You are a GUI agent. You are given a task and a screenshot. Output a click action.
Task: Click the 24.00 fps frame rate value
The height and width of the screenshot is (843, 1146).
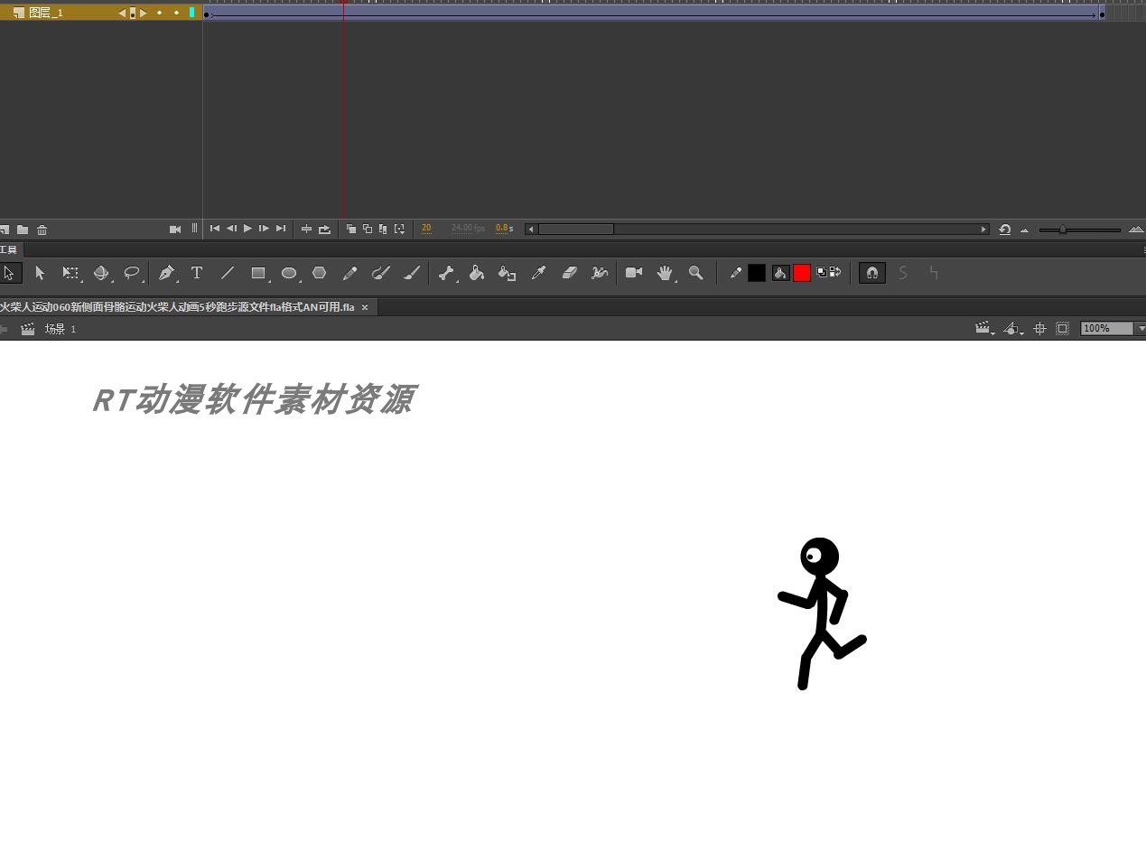click(468, 229)
